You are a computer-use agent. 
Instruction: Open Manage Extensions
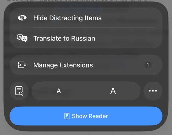point(86,65)
